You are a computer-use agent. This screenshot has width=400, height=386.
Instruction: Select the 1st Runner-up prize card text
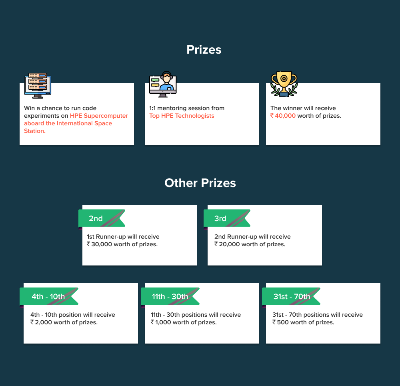[123, 241]
